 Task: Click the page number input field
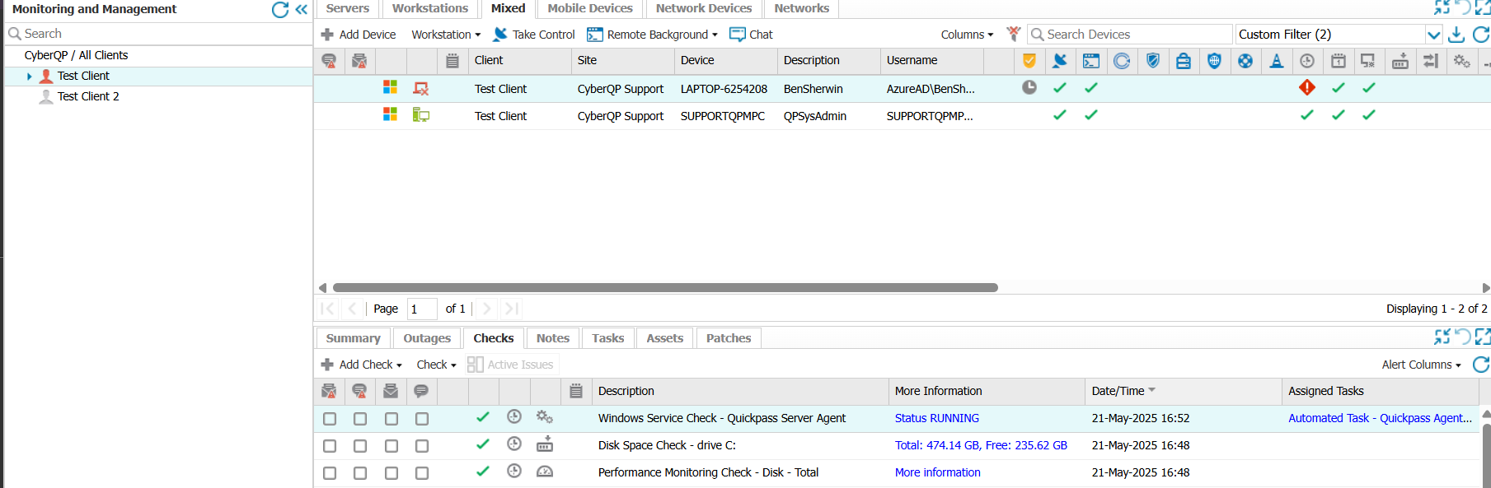(422, 309)
